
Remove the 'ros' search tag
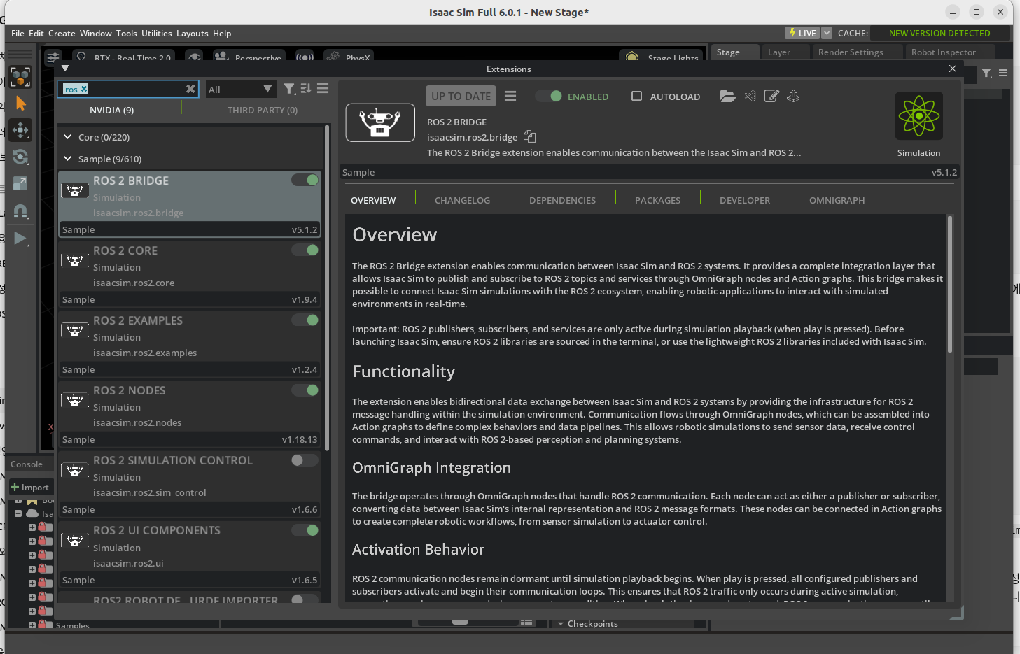84,89
